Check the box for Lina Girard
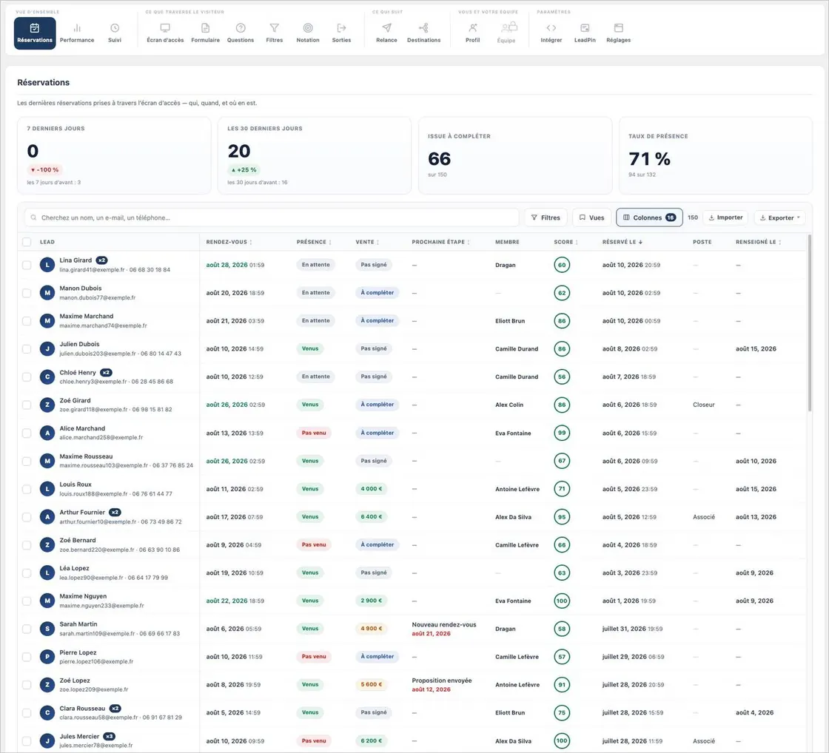 coord(27,265)
